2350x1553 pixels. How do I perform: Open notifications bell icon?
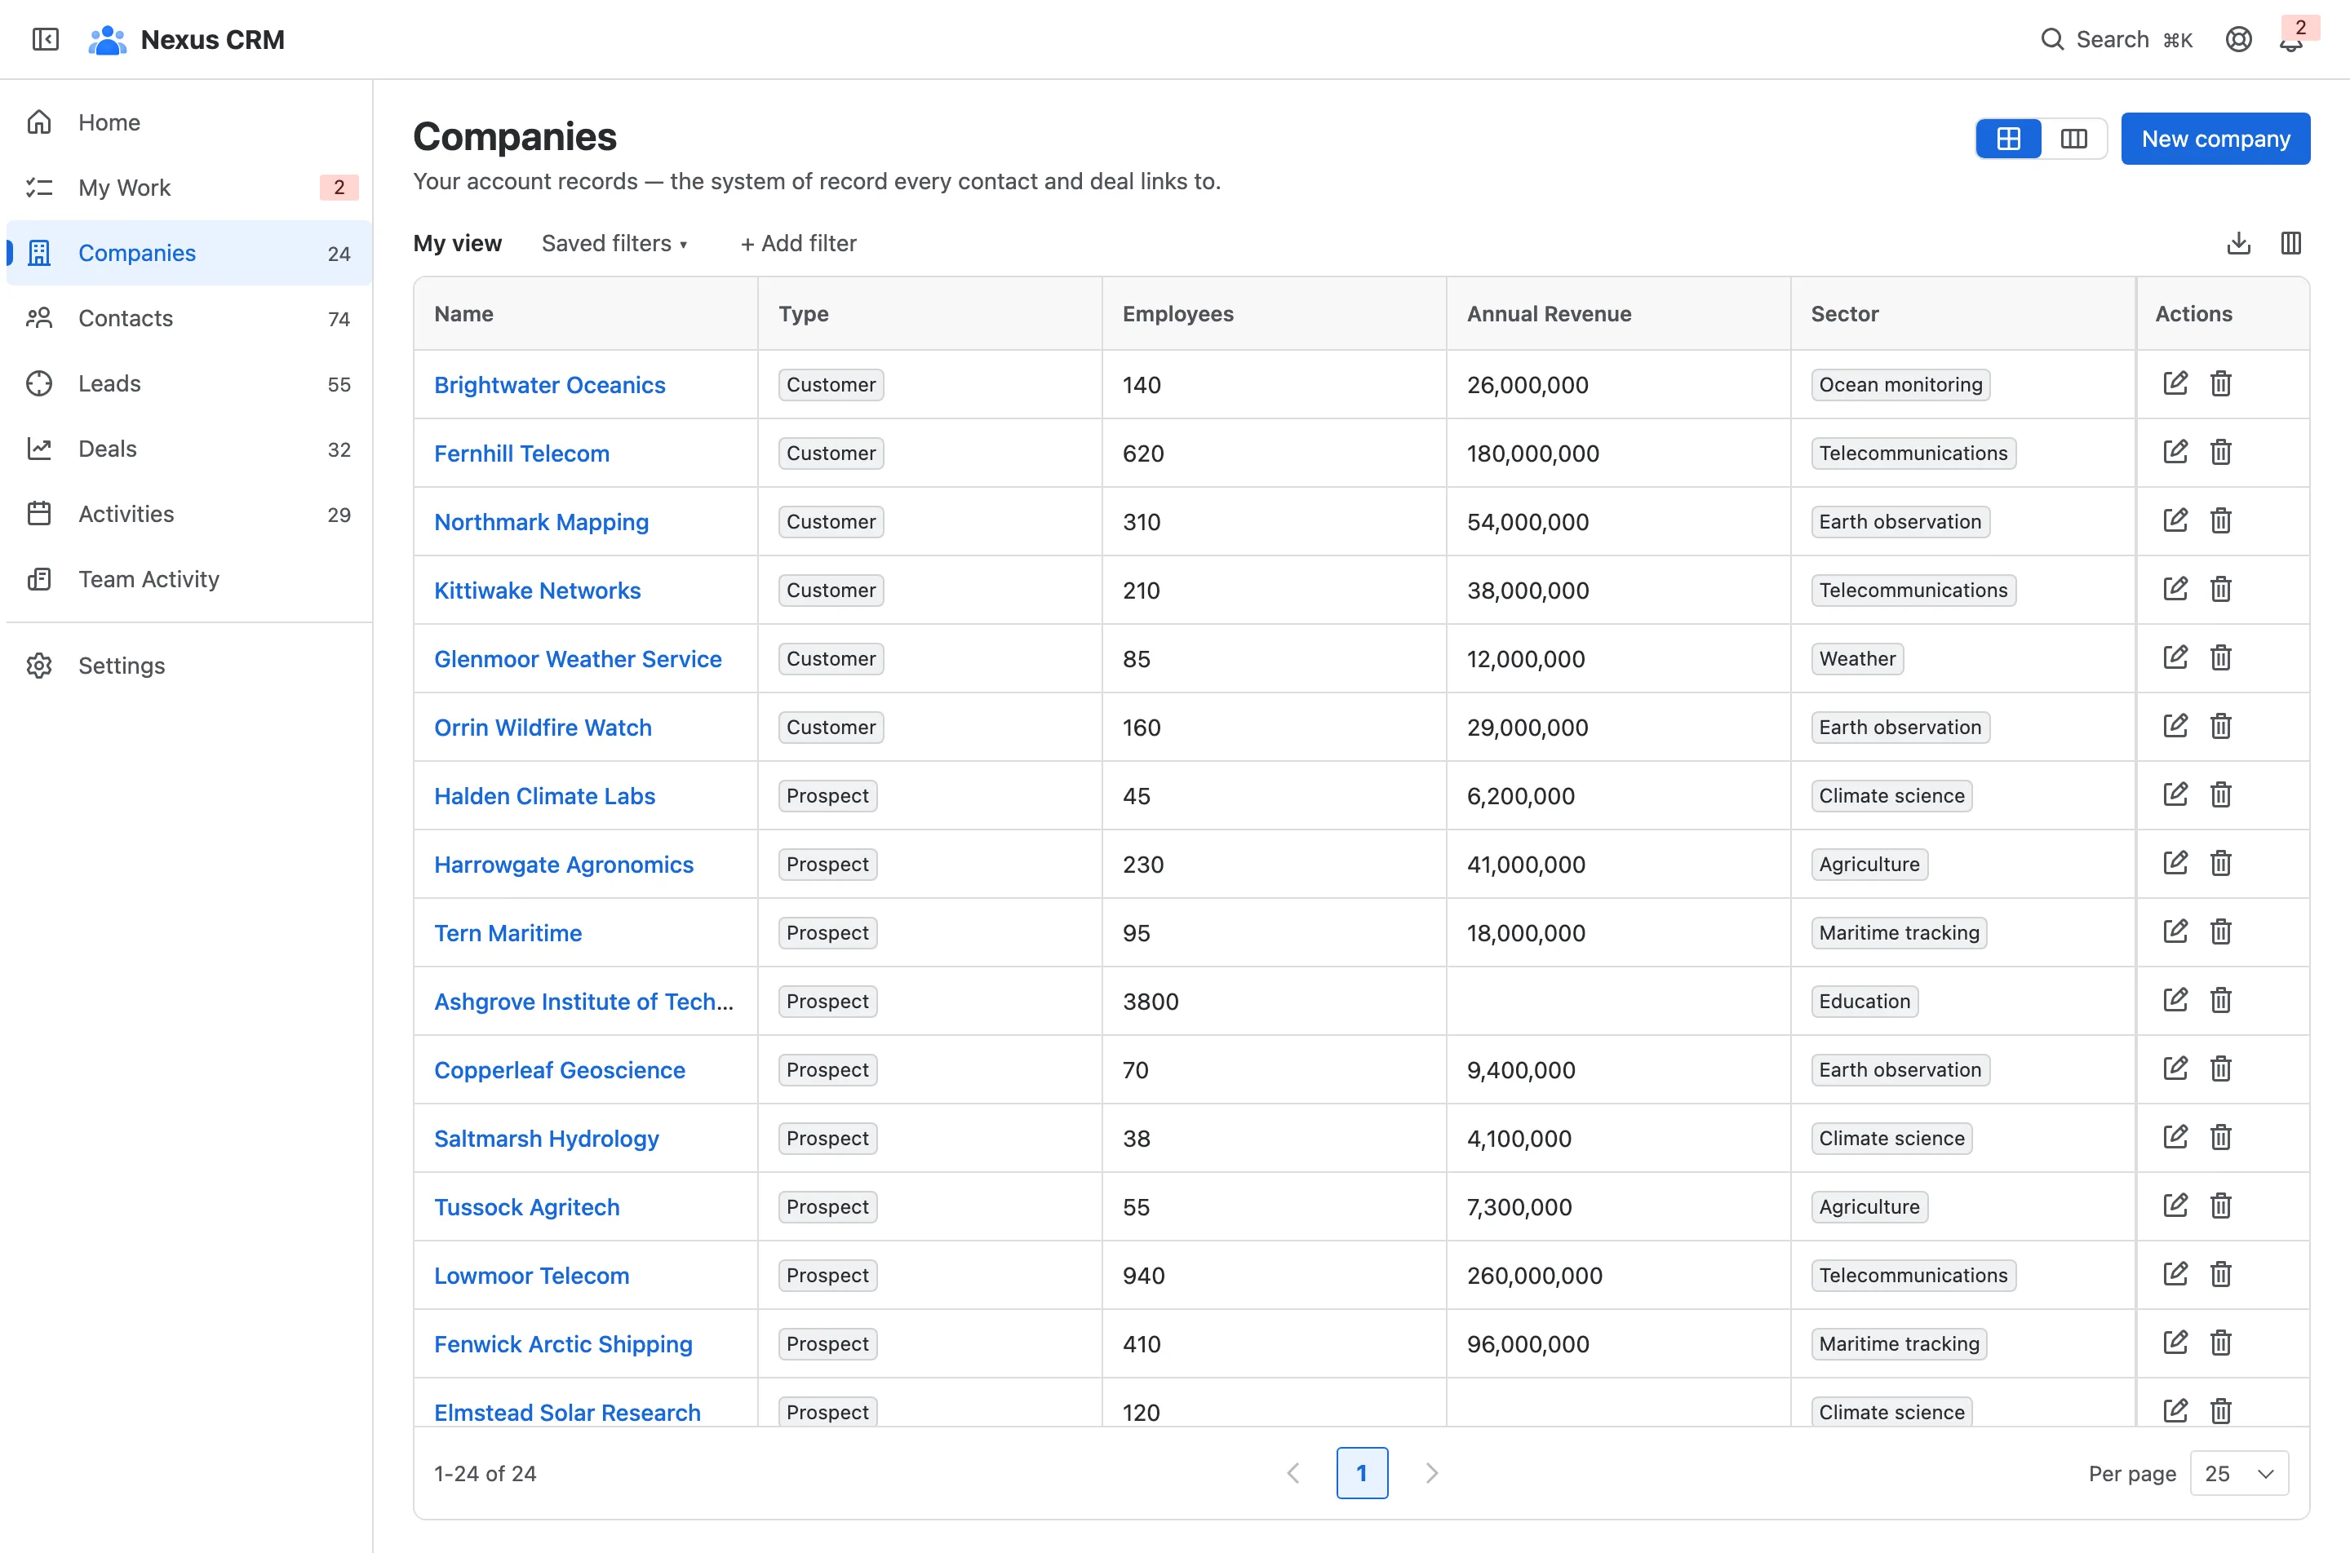click(2290, 40)
